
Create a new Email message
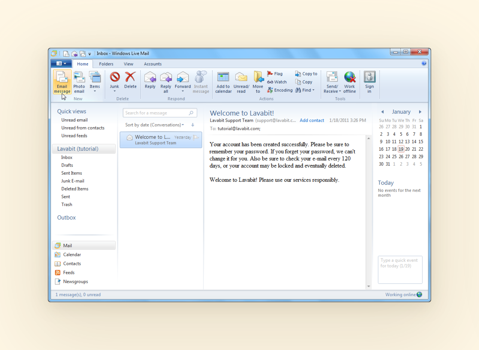[x=62, y=82]
